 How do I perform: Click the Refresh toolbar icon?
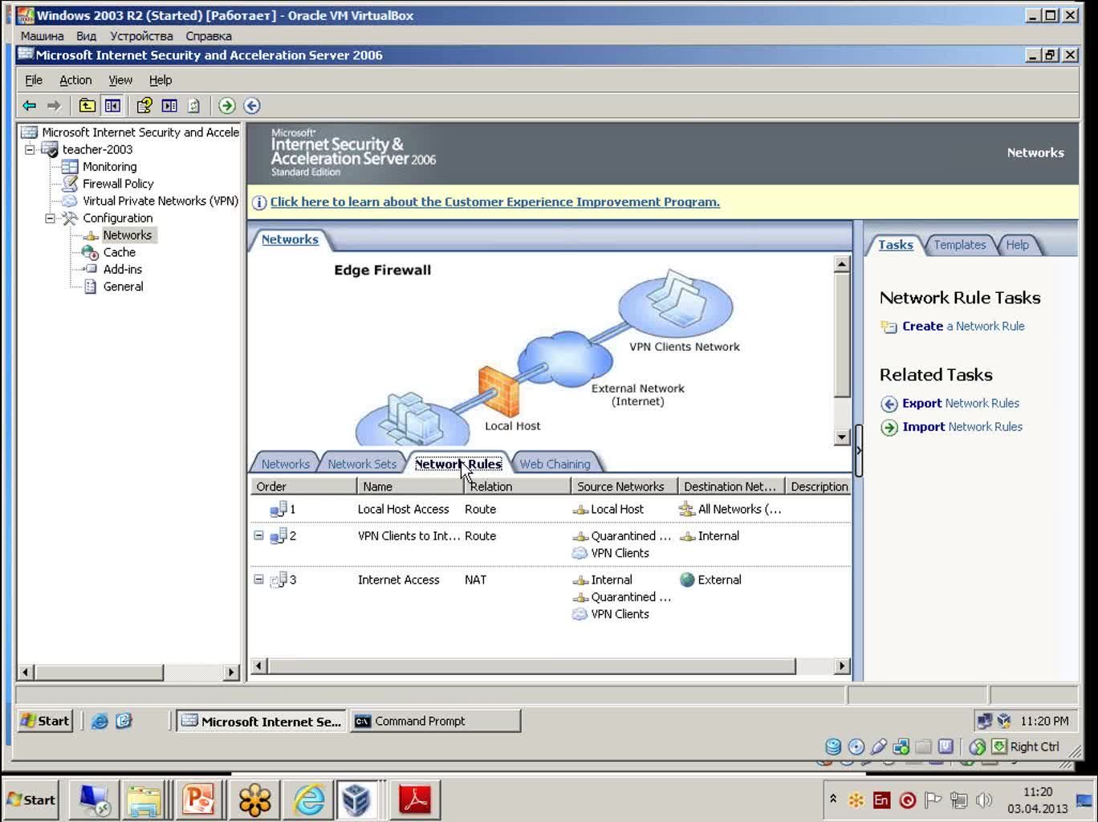pyautogui.click(x=193, y=105)
